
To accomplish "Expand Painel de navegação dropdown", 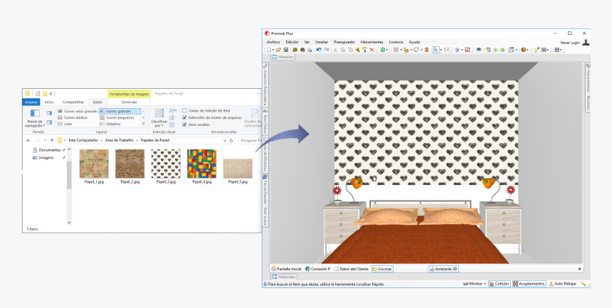I will 35,118.
